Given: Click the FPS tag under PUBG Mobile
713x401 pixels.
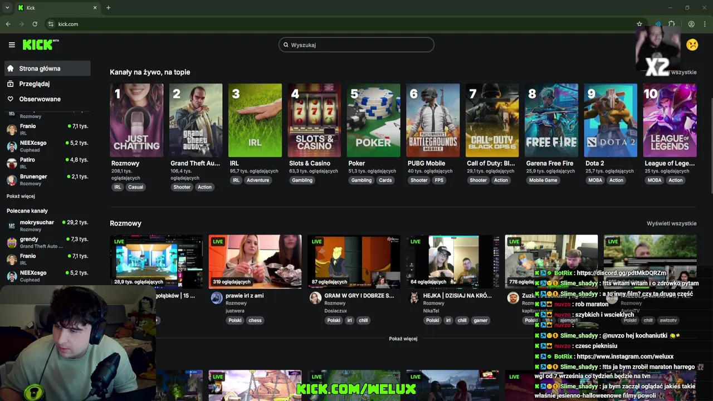Looking at the screenshot, I should point(439,180).
